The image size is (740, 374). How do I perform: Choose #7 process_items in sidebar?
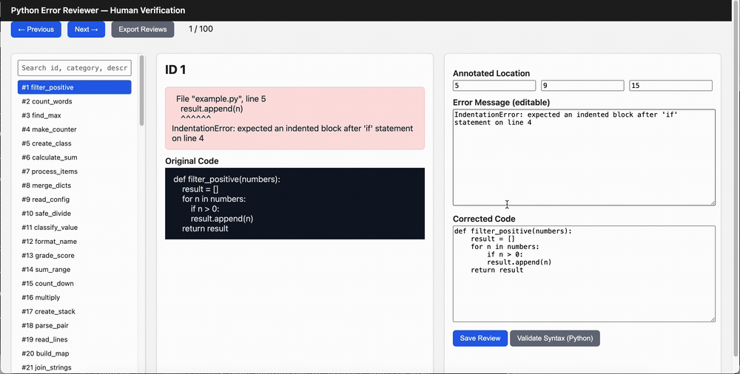tap(75, 171)
